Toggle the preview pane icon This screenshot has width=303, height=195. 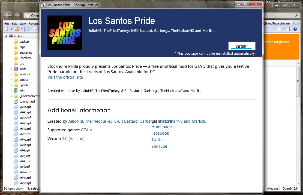tap(289, 29)
